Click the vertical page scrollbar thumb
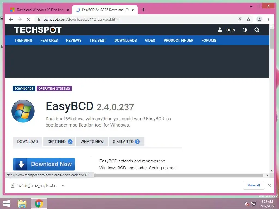Viewport: 279px width, 209px height. pos(272,39)
